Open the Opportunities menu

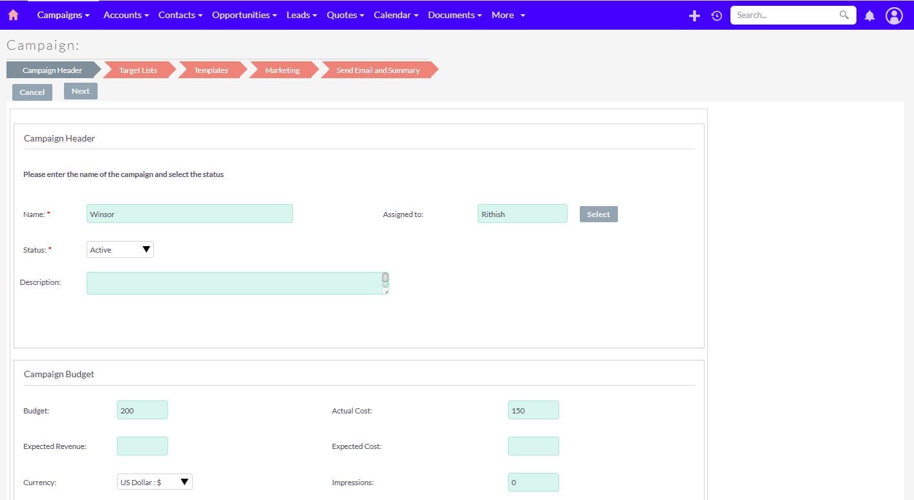click(244, 15)
